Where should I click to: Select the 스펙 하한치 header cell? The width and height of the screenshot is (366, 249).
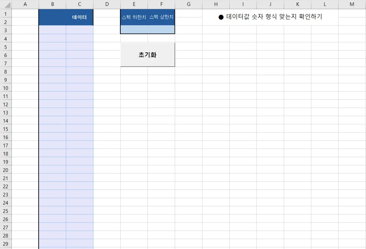click(x=134, y=17)
